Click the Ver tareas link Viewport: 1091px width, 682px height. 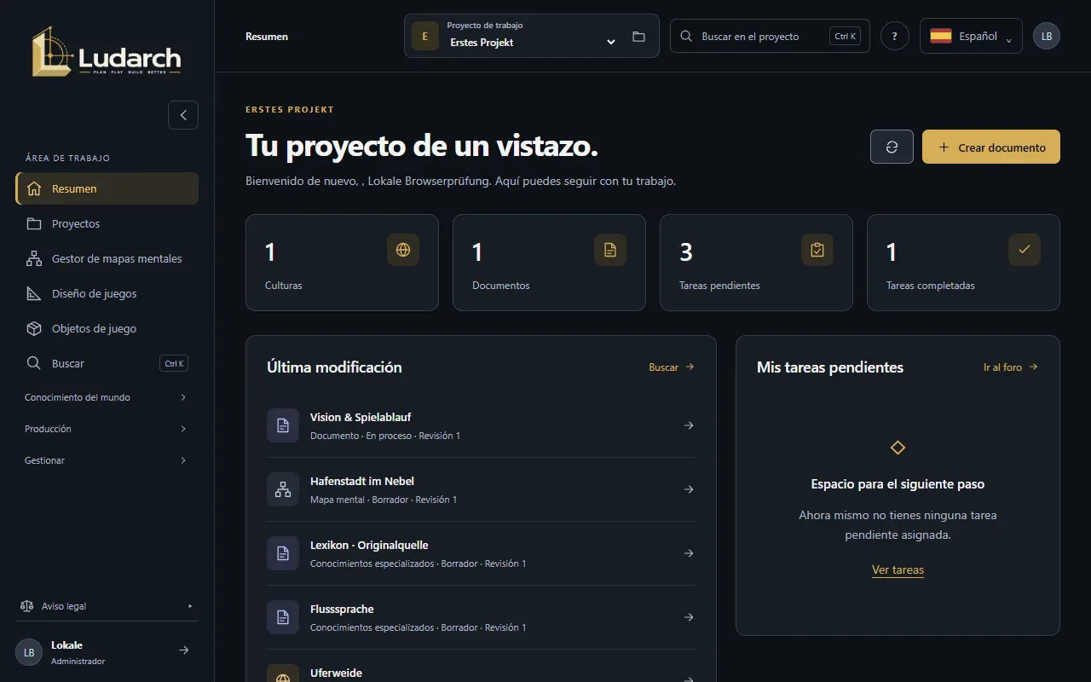coord(898,569)
